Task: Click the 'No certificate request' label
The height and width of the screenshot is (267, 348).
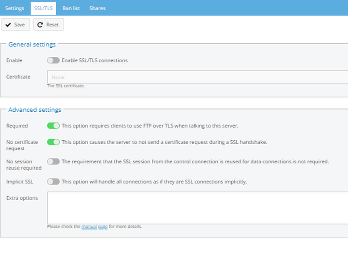Action: click(x=22, y=145)
